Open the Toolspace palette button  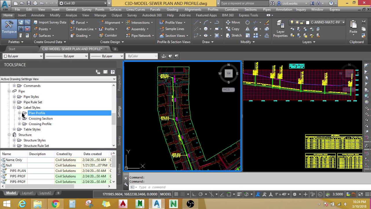pos(9,27)
